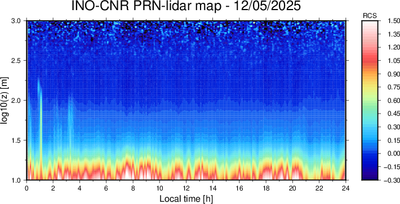
Task: Click the log10(z) [m] axis label
Action: [6, 101]
